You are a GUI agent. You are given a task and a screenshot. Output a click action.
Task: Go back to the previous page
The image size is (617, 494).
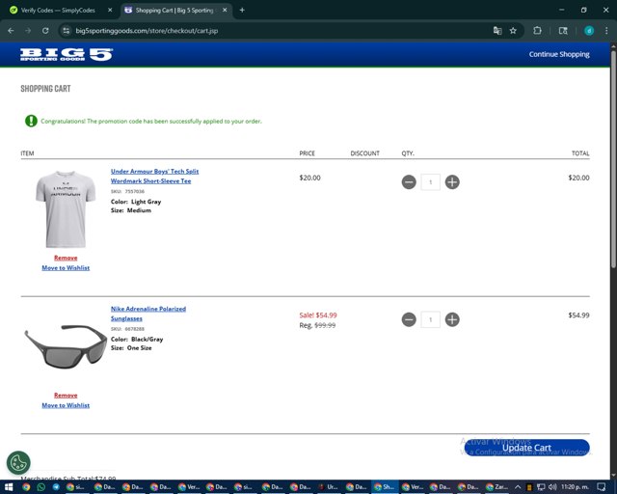coord(11,31)
